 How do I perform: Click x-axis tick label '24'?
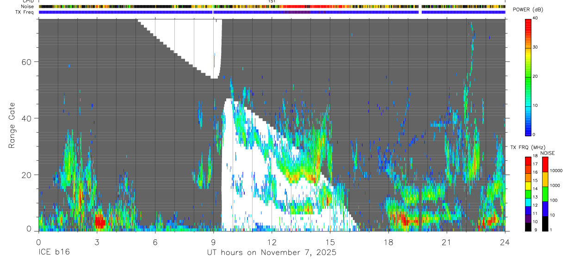pos(505,243)
